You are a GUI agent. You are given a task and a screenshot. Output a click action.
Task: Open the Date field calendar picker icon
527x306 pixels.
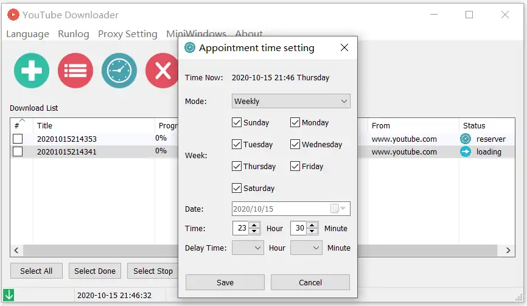338,209
